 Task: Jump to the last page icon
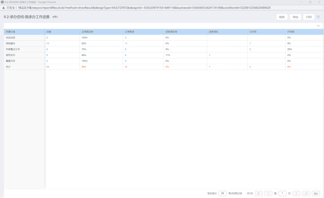(306, 194)
